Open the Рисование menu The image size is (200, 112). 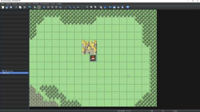22,4
